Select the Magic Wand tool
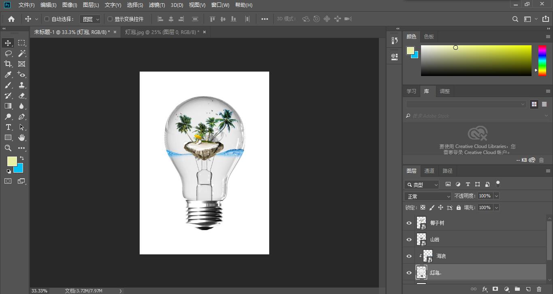 [x=22, y=53]
